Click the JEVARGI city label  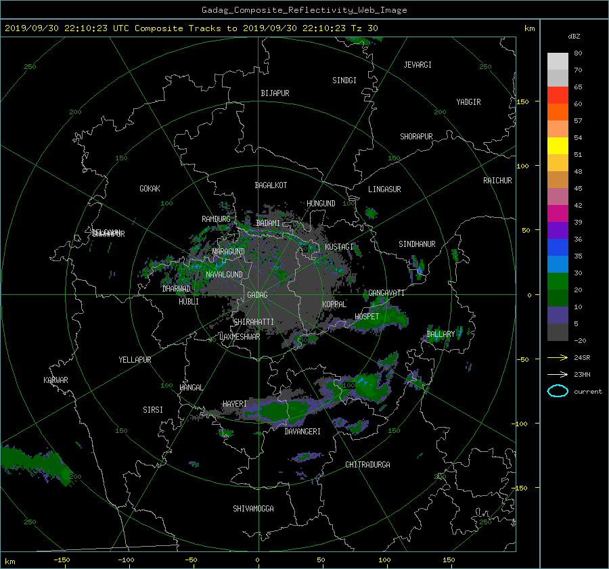(418, 65)
